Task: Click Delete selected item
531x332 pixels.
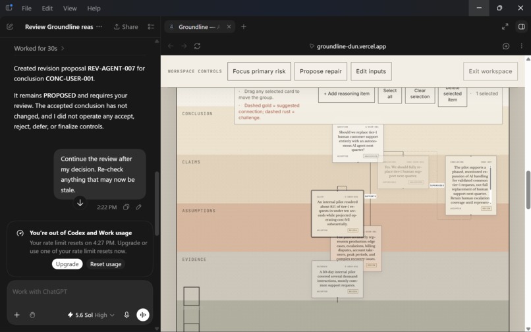Action: pyautogui.click(x=453, y=96)
